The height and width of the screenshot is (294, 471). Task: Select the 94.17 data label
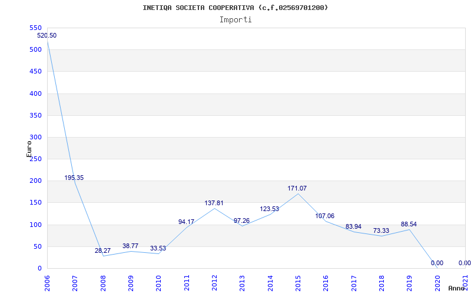click(x=186, y=222)
